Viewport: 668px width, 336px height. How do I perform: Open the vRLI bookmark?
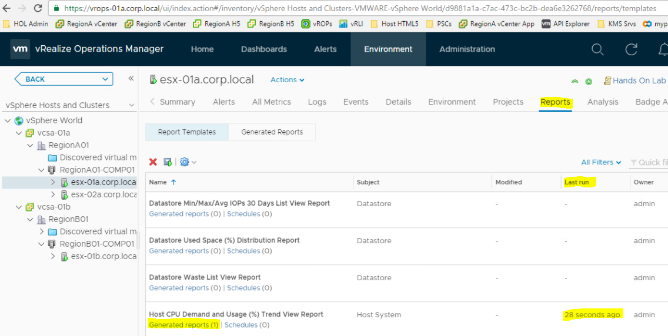pyautogui.click(x=352, y=24)
